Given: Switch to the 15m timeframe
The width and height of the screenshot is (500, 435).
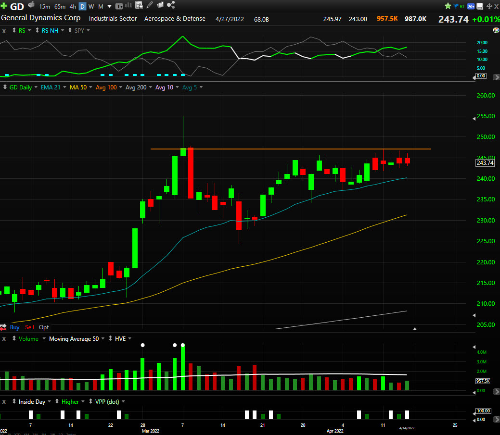Looking at the screenshot, I should click(44, 6).
